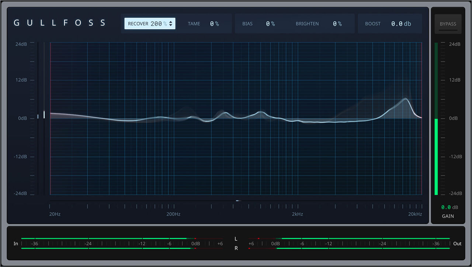This screenshot has height=267, width=472.
Task: Click the 20kHz frequency label
Action: 414,214
